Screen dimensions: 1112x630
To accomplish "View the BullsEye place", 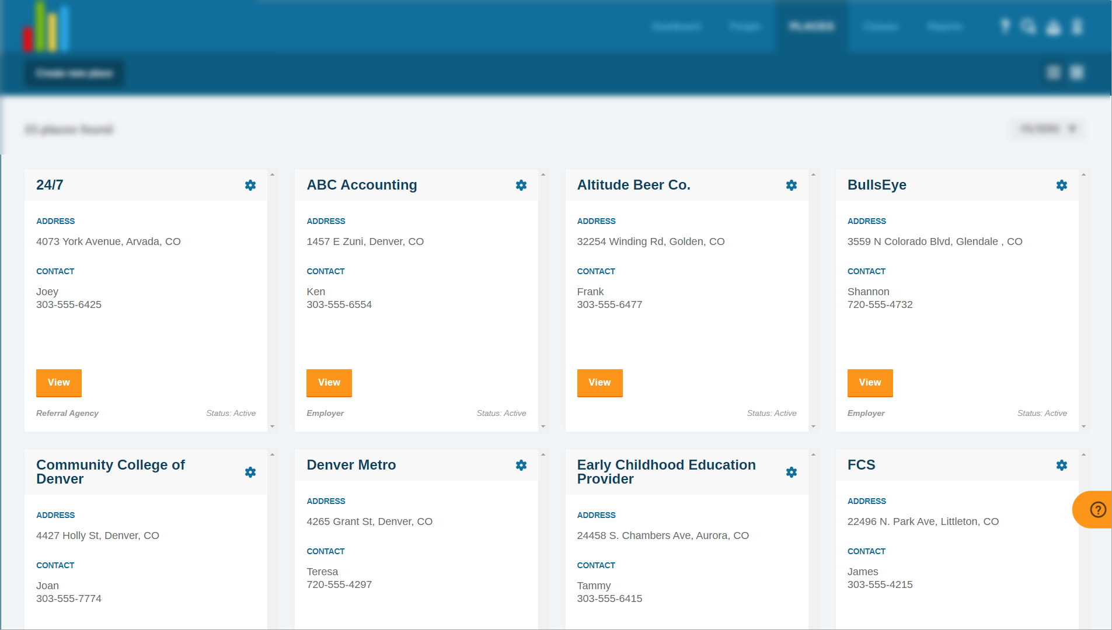I will click(870, 383).
